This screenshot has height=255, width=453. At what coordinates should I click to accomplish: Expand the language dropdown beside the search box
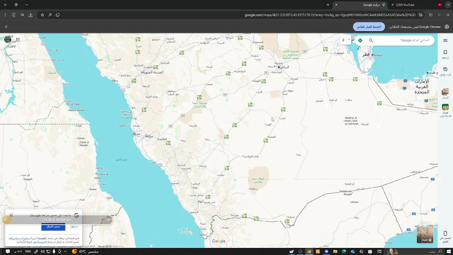(x=349, y=40)
